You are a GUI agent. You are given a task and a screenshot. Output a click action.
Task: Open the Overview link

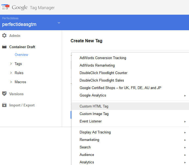tap(21, 55)
